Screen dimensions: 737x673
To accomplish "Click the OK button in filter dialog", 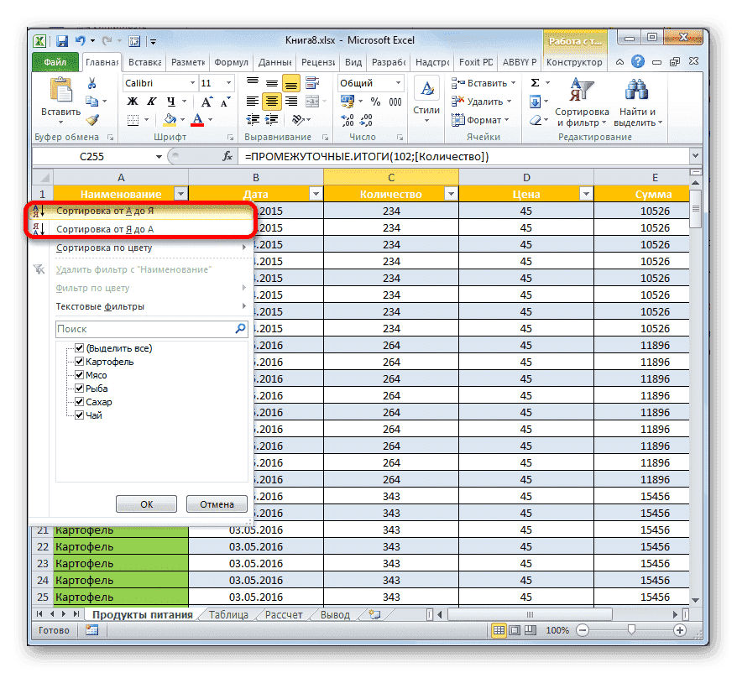I will click(x=146, y=503).
